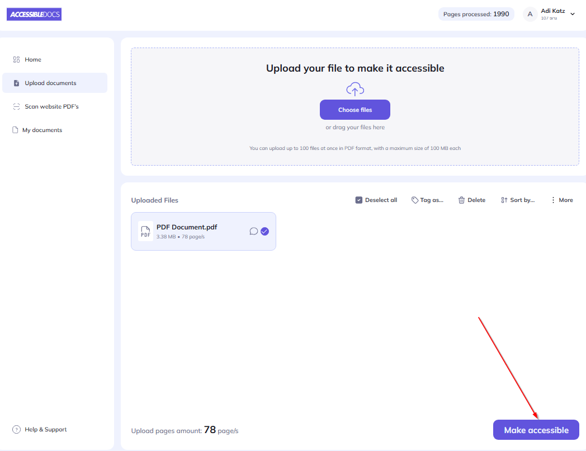Switch to My documents section
Screen dimensions: 586x451
[42, 129]
